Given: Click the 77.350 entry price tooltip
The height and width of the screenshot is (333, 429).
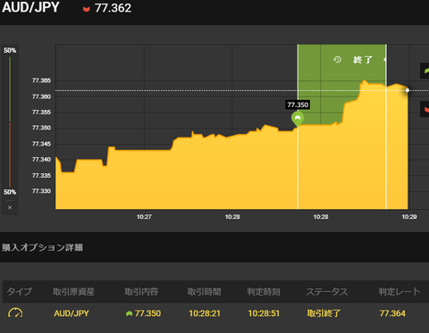Looking at the screenshot, I should (x=298, y=104).
